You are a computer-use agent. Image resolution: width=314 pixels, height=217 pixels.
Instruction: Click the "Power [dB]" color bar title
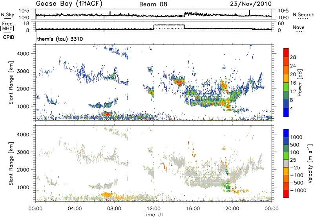[x=300, y=83]
